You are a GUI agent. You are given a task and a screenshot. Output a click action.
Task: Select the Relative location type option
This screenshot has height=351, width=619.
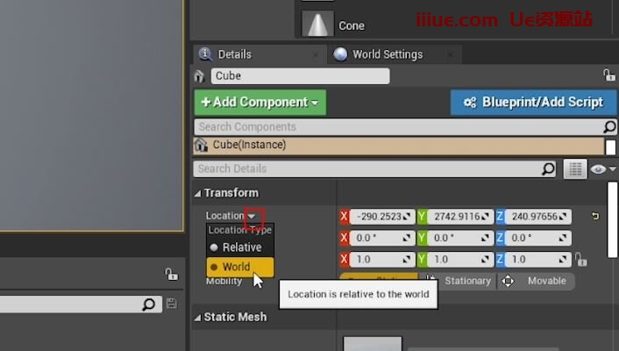point(240,247)
